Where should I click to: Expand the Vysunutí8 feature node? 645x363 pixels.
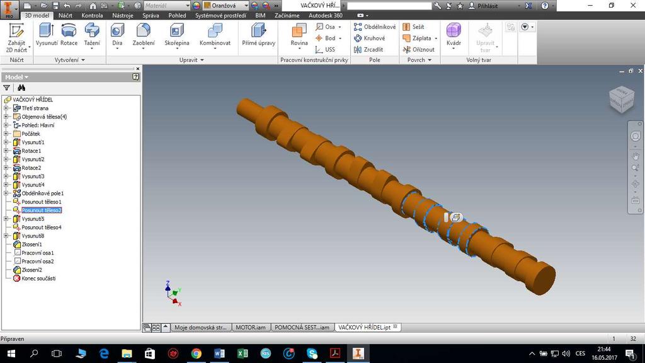tap(6, 236)
